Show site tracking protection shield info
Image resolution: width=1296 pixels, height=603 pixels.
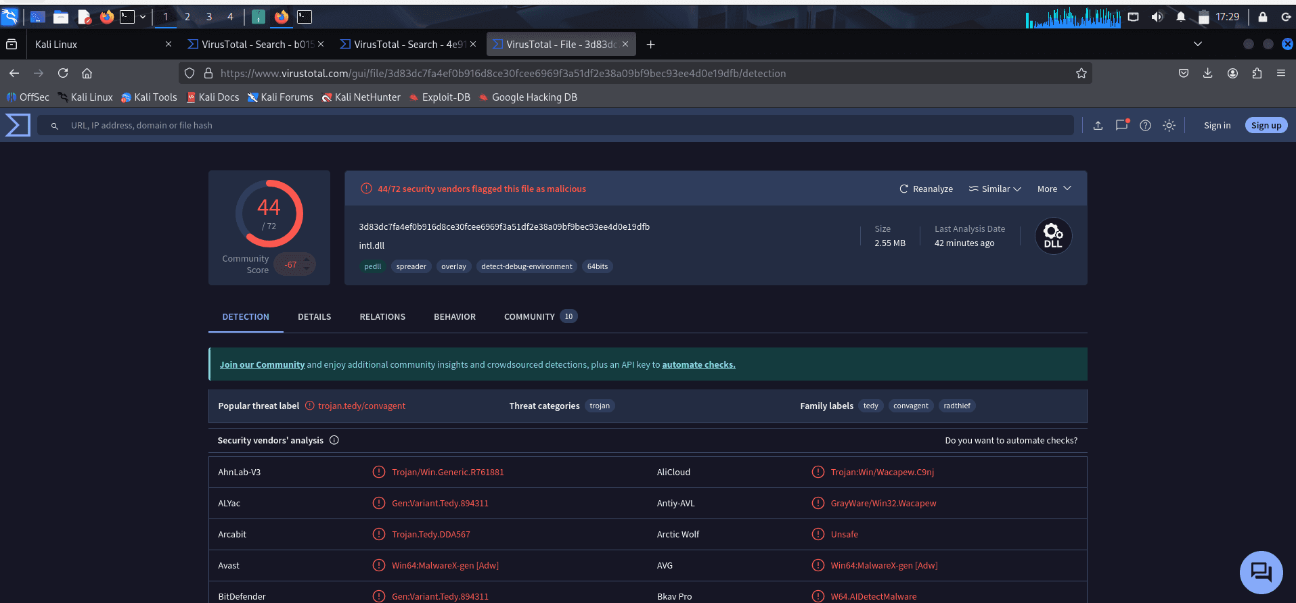coord(189,73)
